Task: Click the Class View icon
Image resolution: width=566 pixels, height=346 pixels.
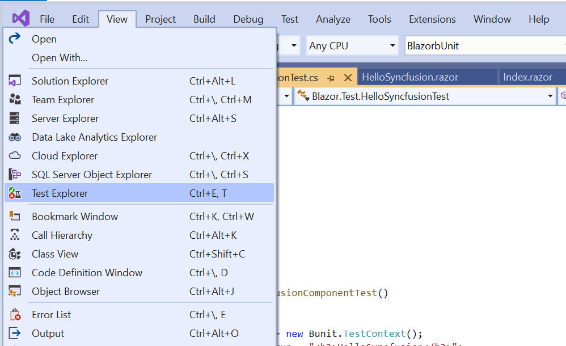Action: point(14,254)
